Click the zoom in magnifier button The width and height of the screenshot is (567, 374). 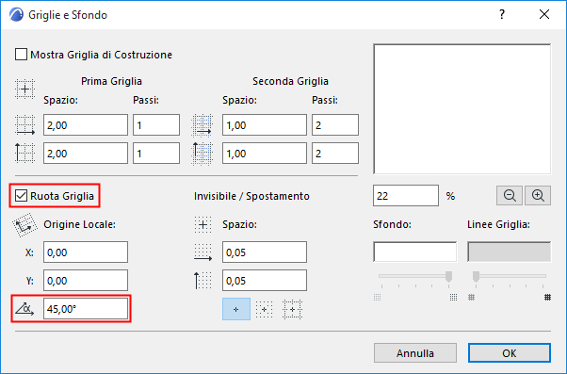pyautogui.click(x=538, y=196)
